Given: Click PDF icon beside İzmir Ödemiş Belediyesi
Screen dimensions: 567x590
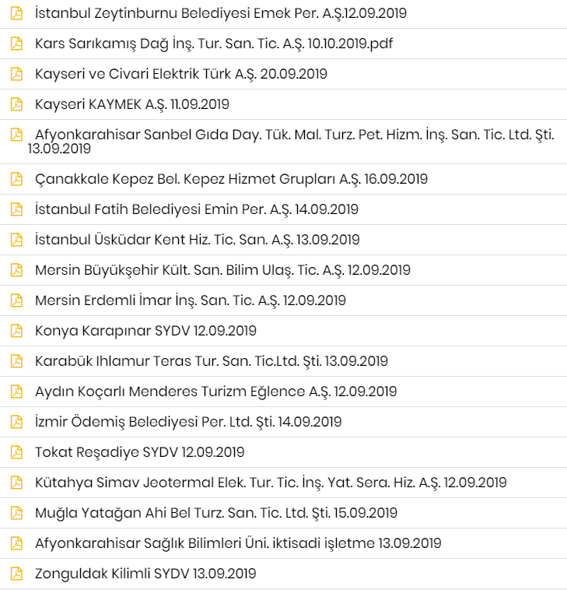Looking at the screenshot, I should coord(16,422).
